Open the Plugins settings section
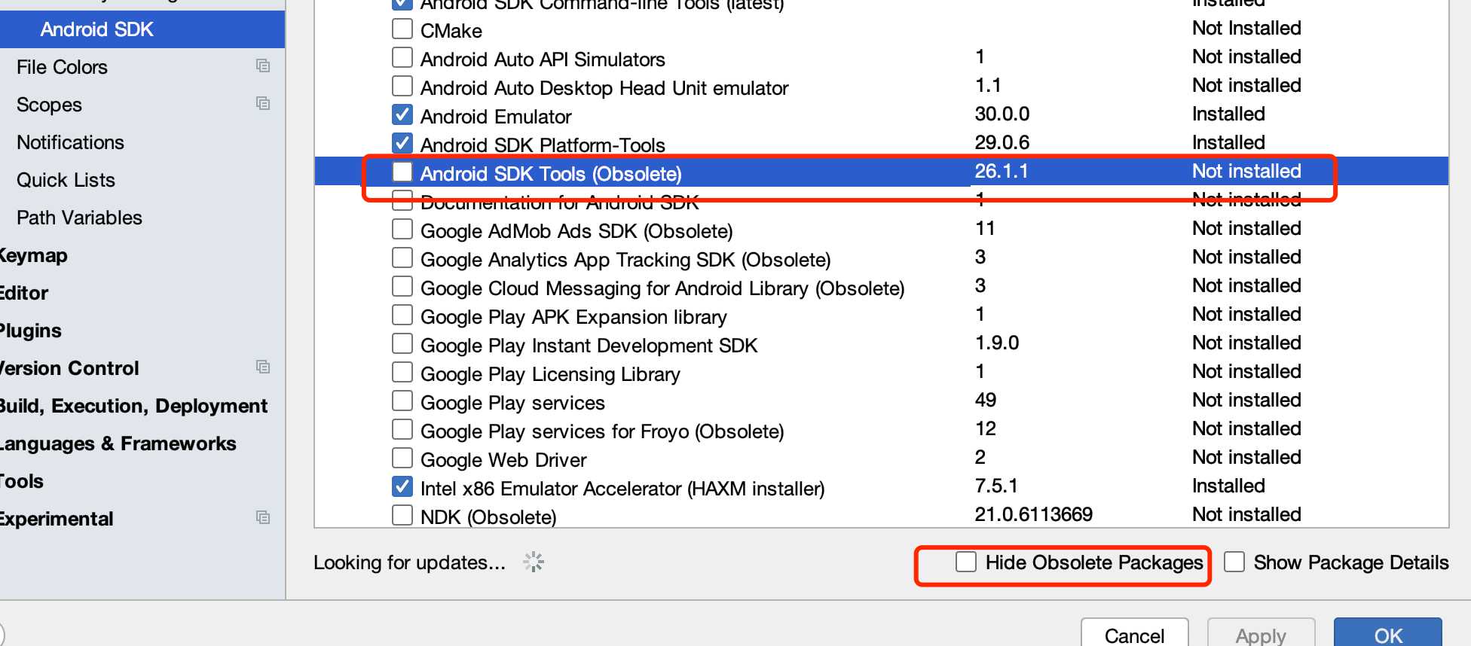Image resolution: width=1471 pixels, height=646 pixels. point(30,331)
